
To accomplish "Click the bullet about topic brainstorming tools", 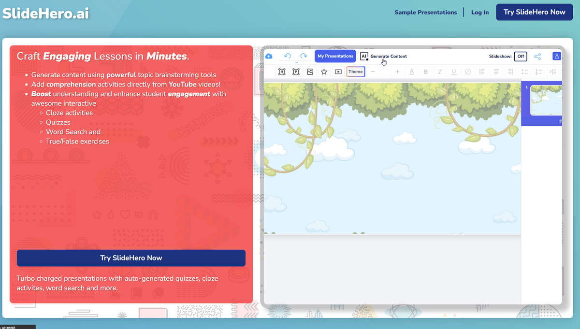I will pos(124,75).
